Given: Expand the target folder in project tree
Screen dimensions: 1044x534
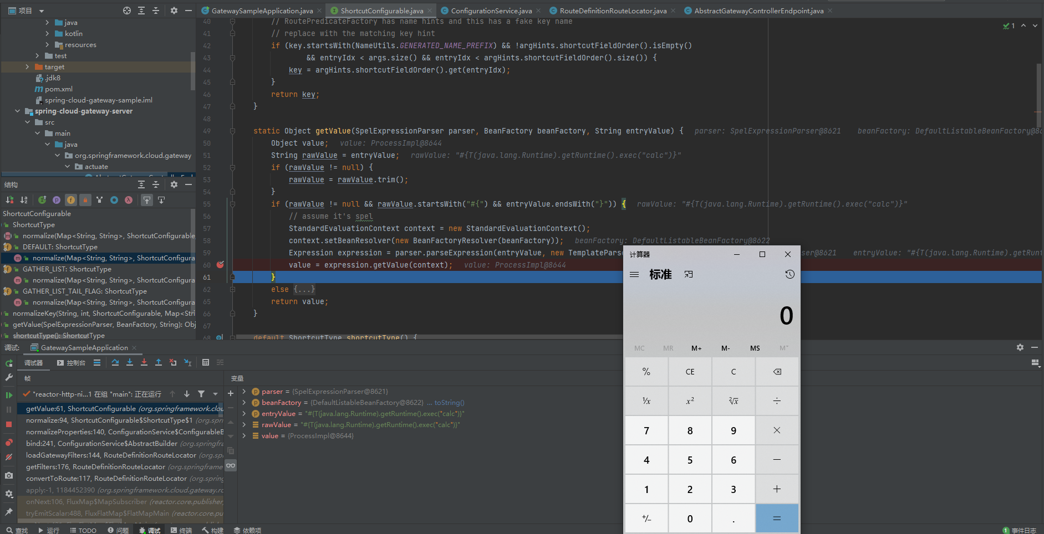Looking at the screenshot, I should tap(27, 67).
